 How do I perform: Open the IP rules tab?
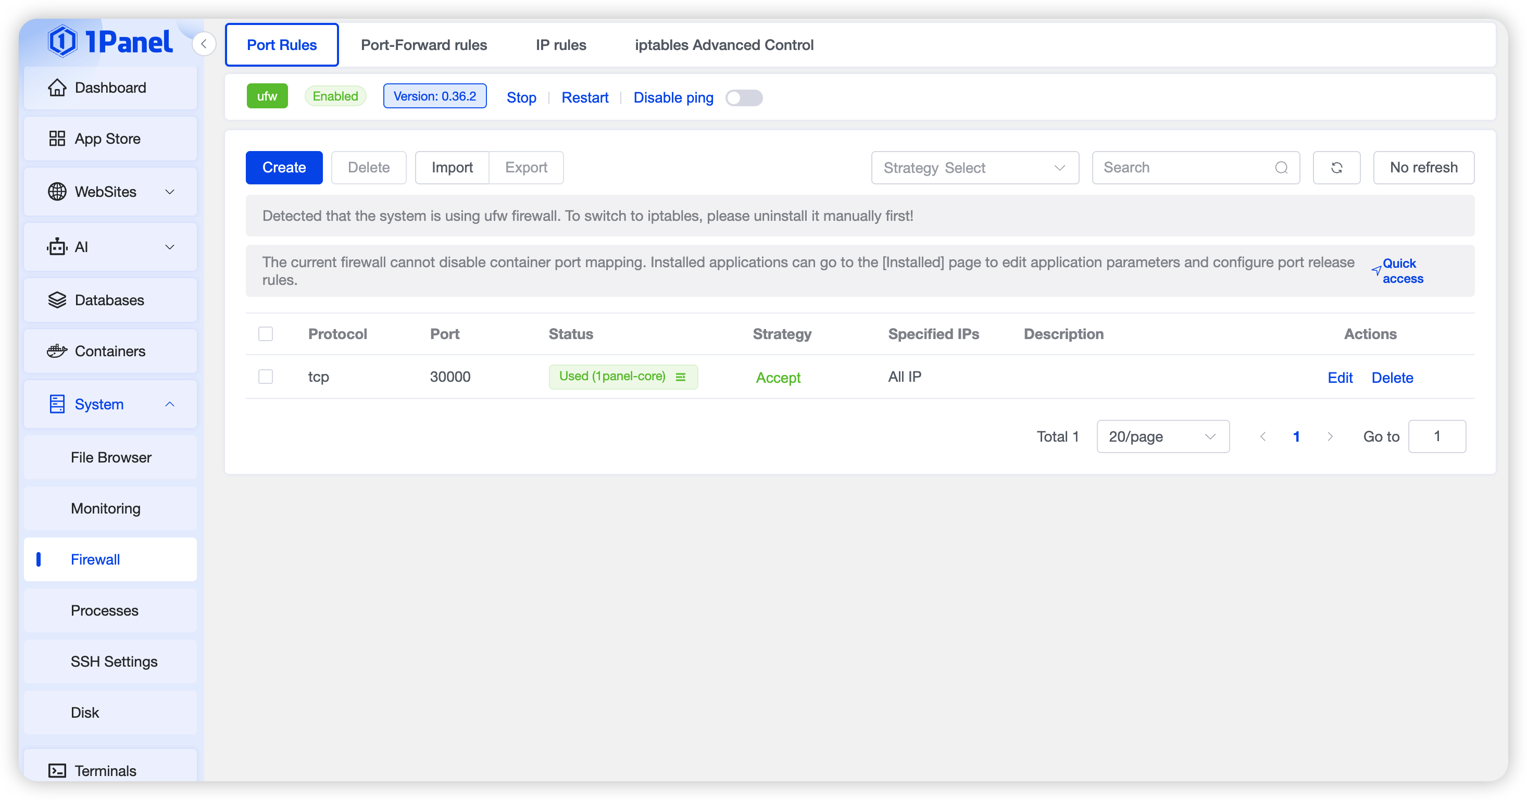point(561,45)
